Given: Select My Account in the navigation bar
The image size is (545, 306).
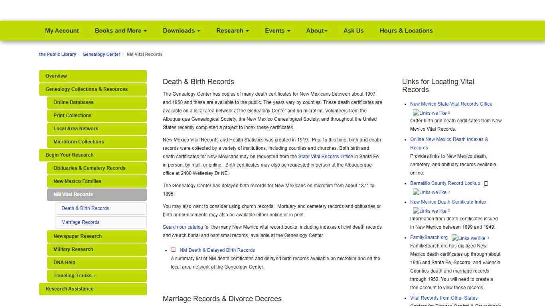Looking at the screenshot, I should (x=62, y=31).
